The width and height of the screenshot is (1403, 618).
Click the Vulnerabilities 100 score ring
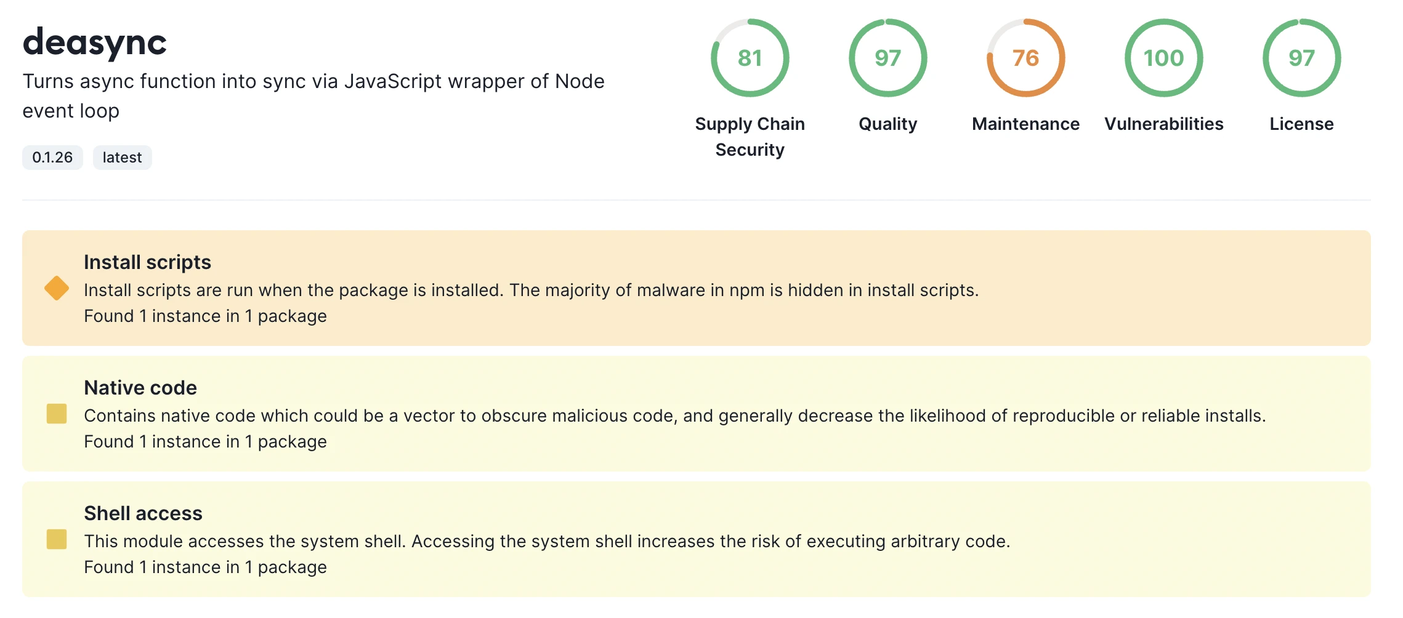point(1163,58)
